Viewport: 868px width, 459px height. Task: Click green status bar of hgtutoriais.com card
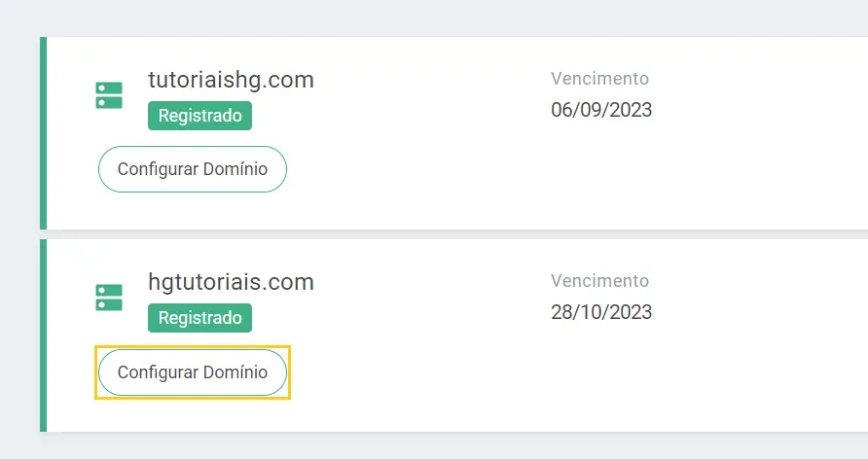(x=43, y=335)
